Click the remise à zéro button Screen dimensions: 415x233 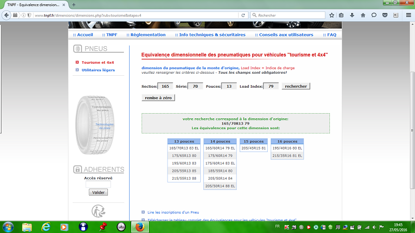click(158, 98)
